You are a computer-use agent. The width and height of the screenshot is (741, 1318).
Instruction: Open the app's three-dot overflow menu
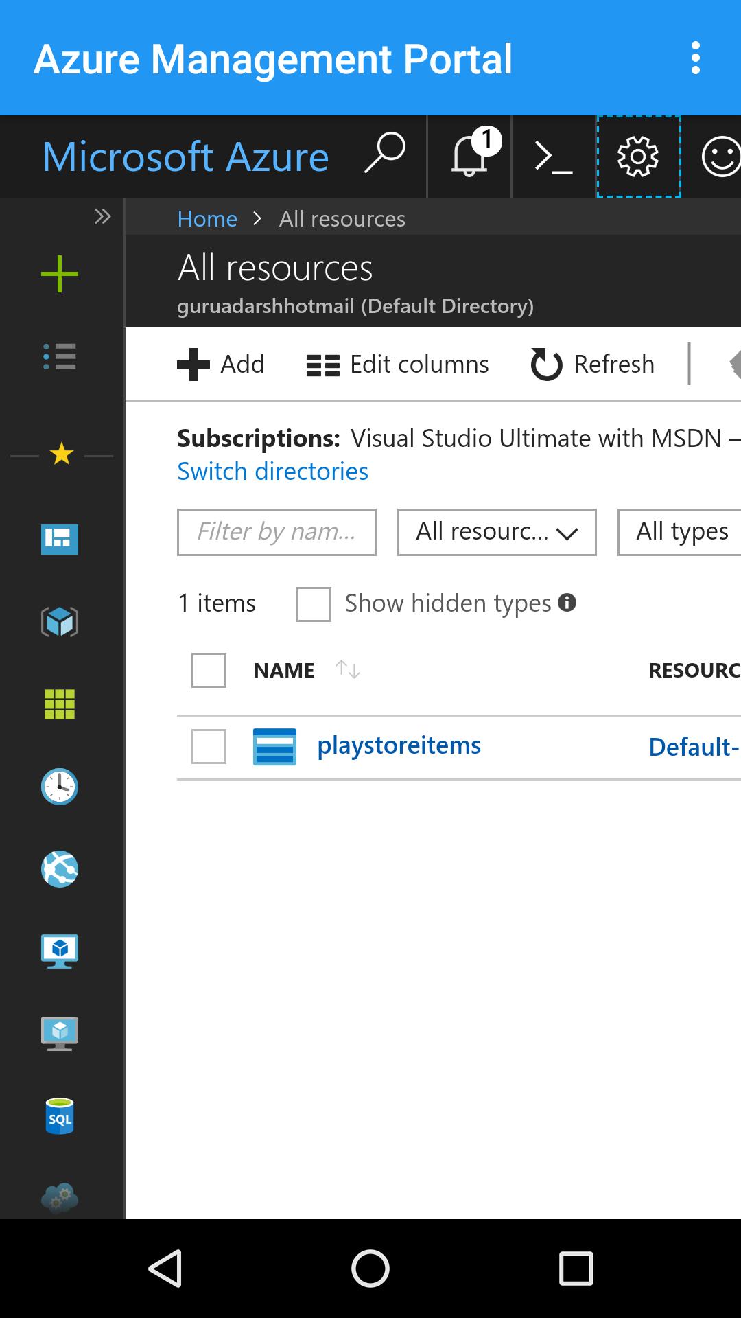(696, 58)
